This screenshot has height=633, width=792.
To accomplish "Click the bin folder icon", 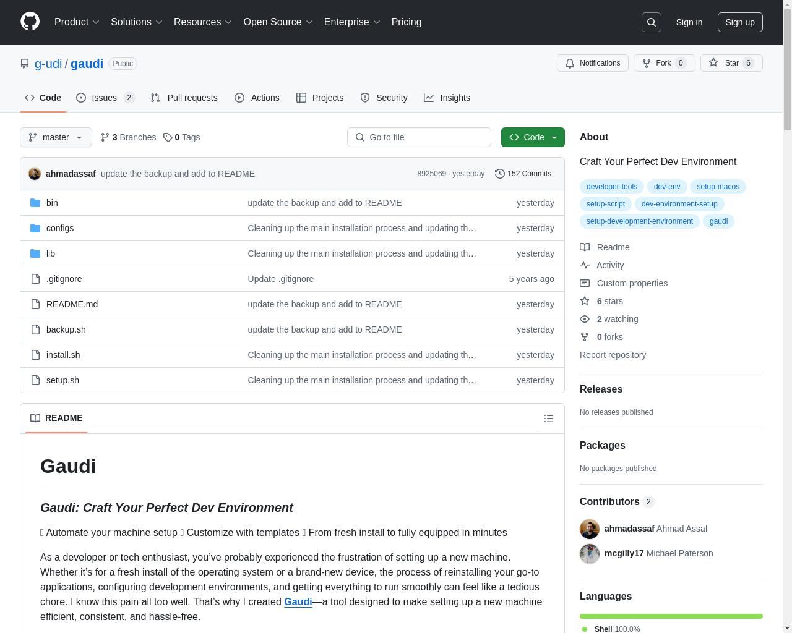I will (x=35, y=203).
